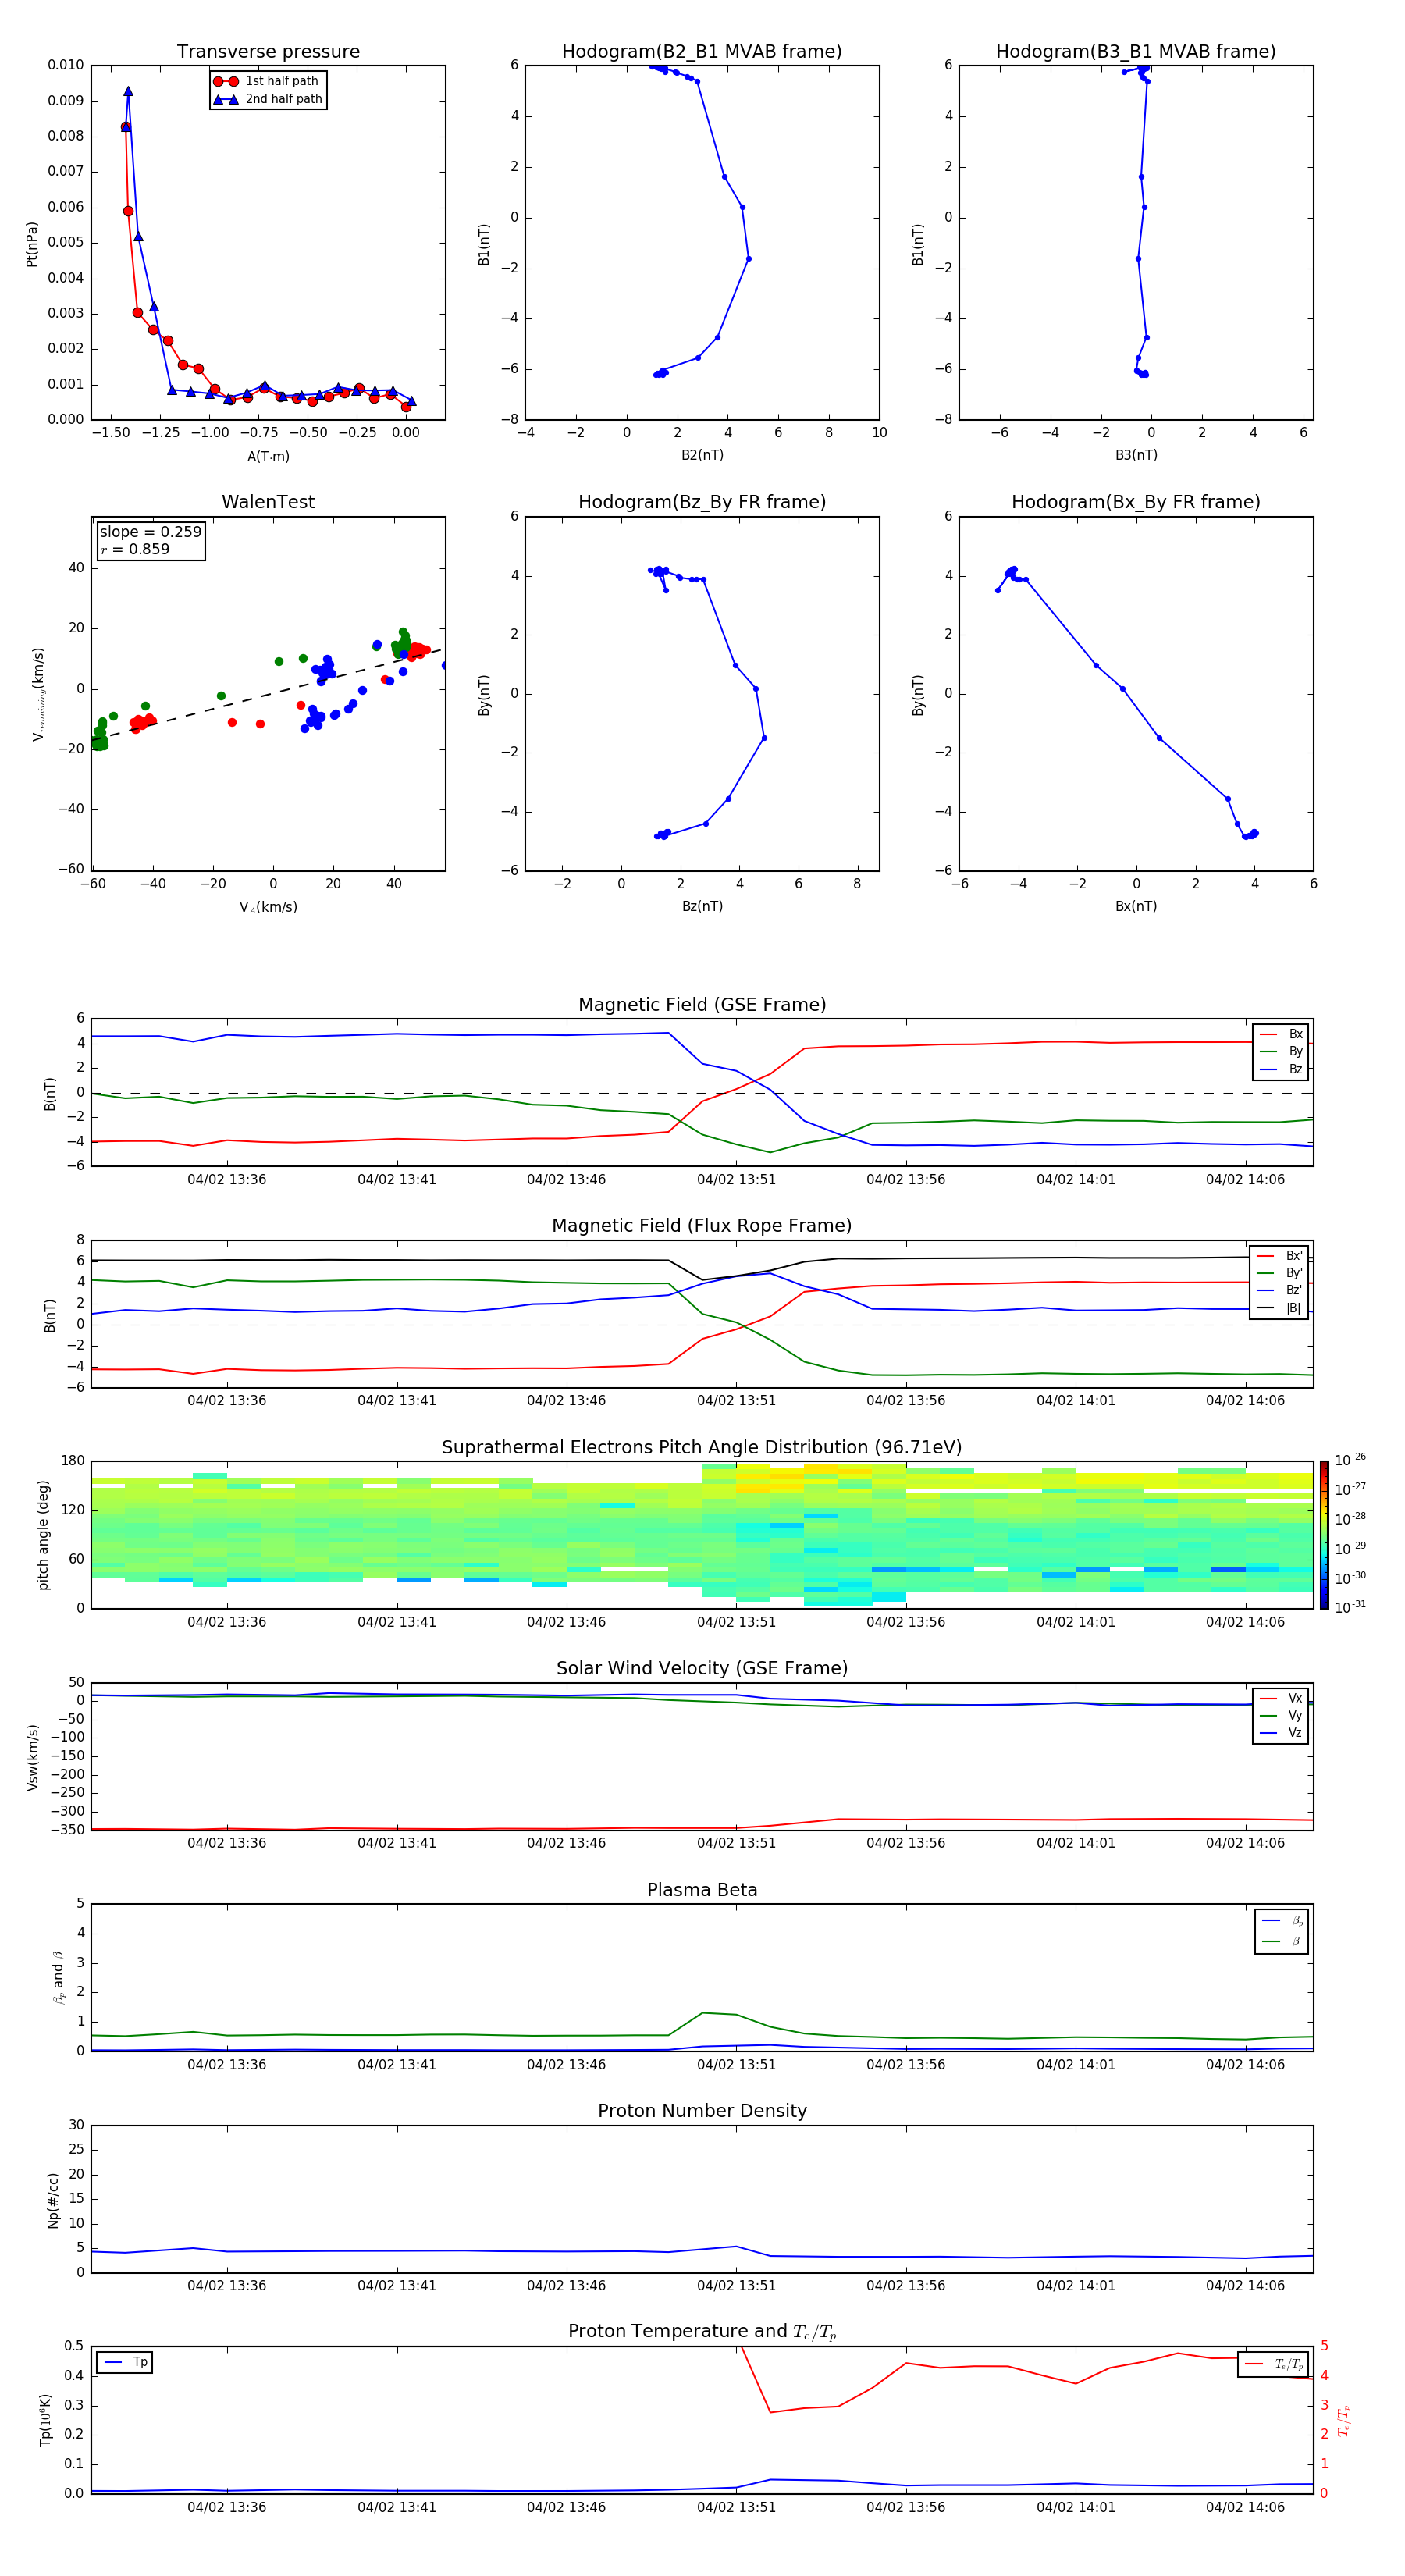The height and width of the screenshot is (2576, 1405).
Task: Click the Suprathermal Electrons Pitch Angle Distribution title
Action: tap(702, 1448)
